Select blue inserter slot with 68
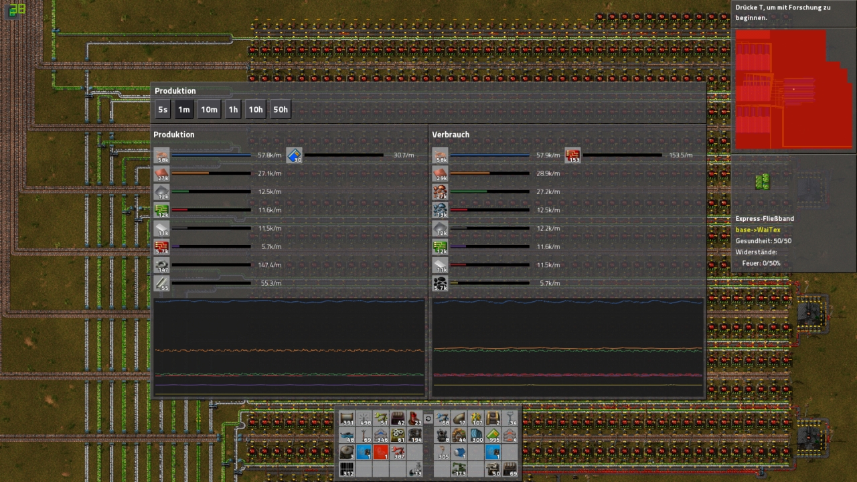This screenshot has width=857, height=482. pos(443,418)
